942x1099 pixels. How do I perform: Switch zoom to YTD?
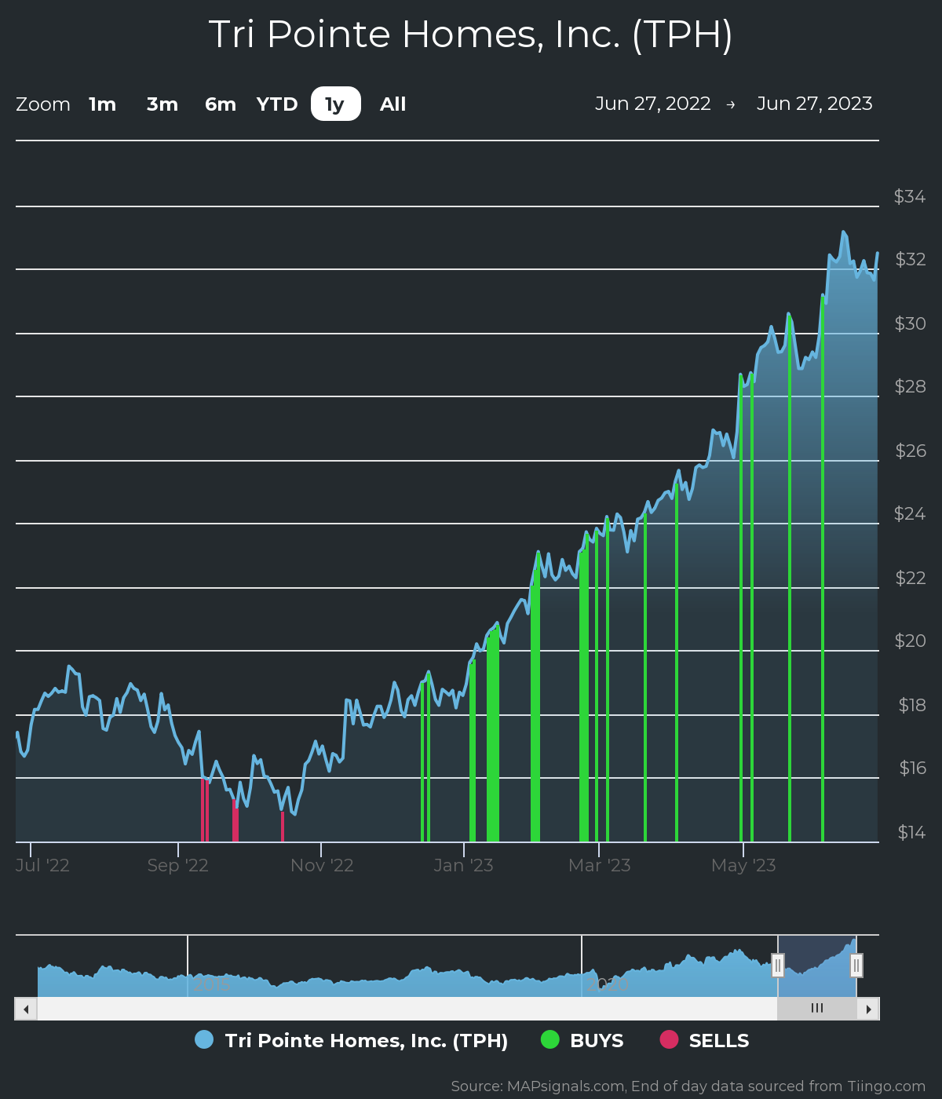pos(277,104)
